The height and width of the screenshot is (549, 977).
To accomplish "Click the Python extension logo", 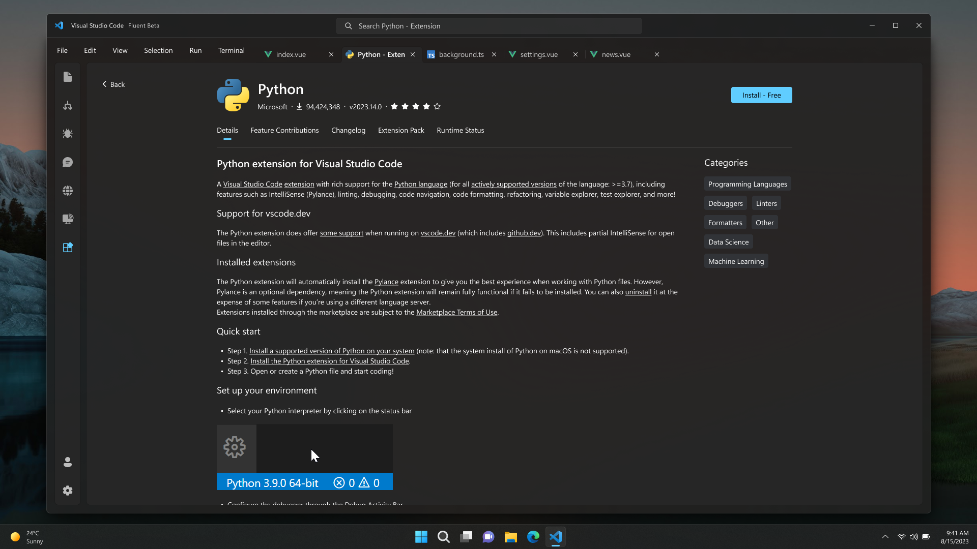I will pyautogui.click(x=233, y=95).
